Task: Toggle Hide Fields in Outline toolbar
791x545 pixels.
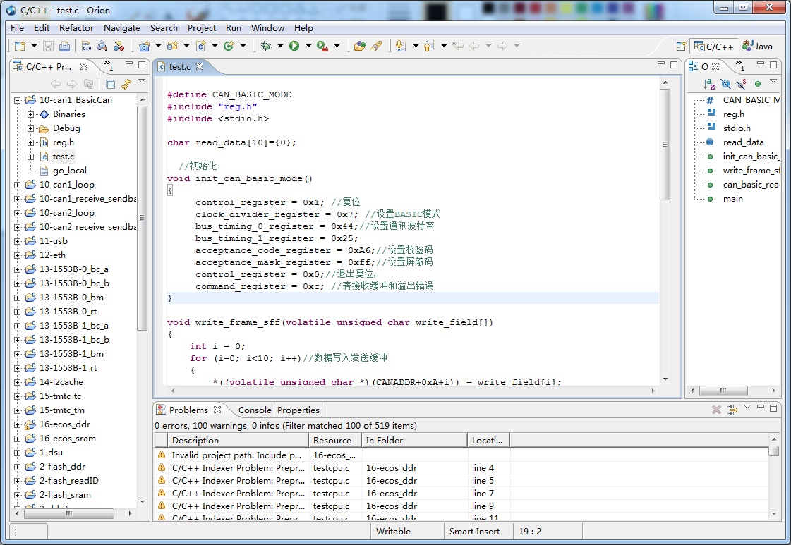Action: (725, 84)
